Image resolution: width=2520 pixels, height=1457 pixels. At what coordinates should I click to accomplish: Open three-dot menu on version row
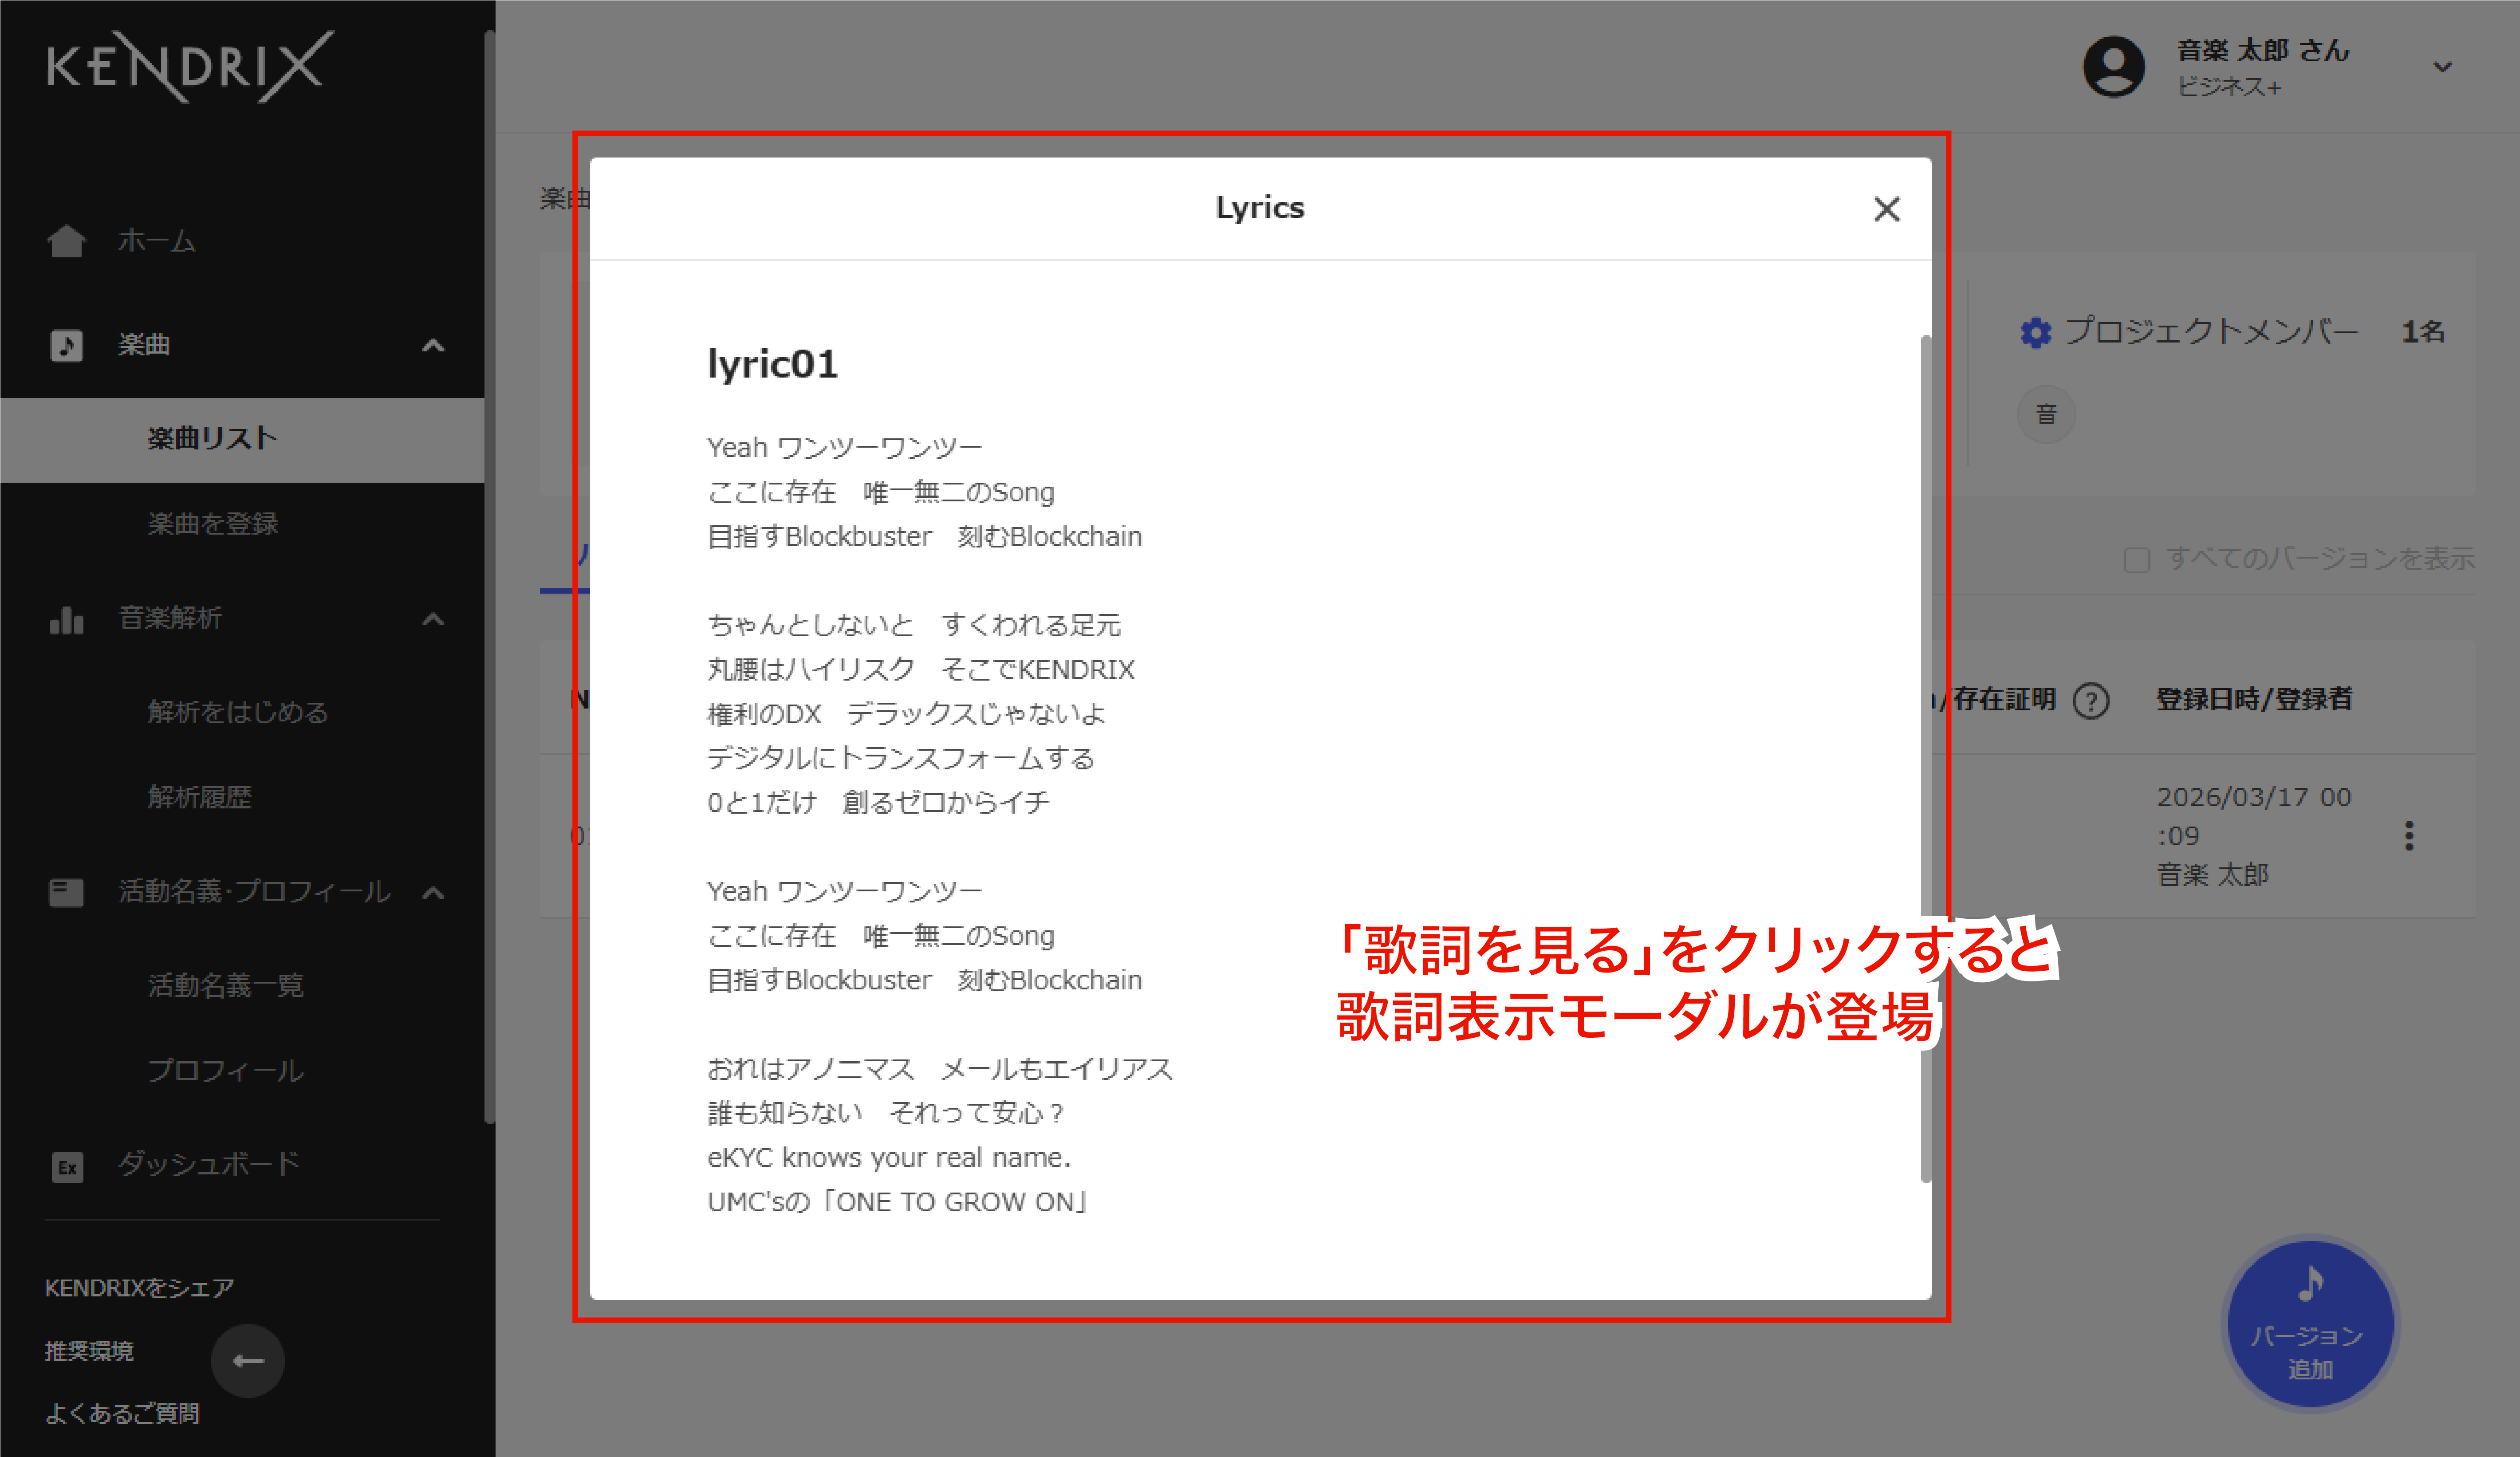(x=2409, y=836)
